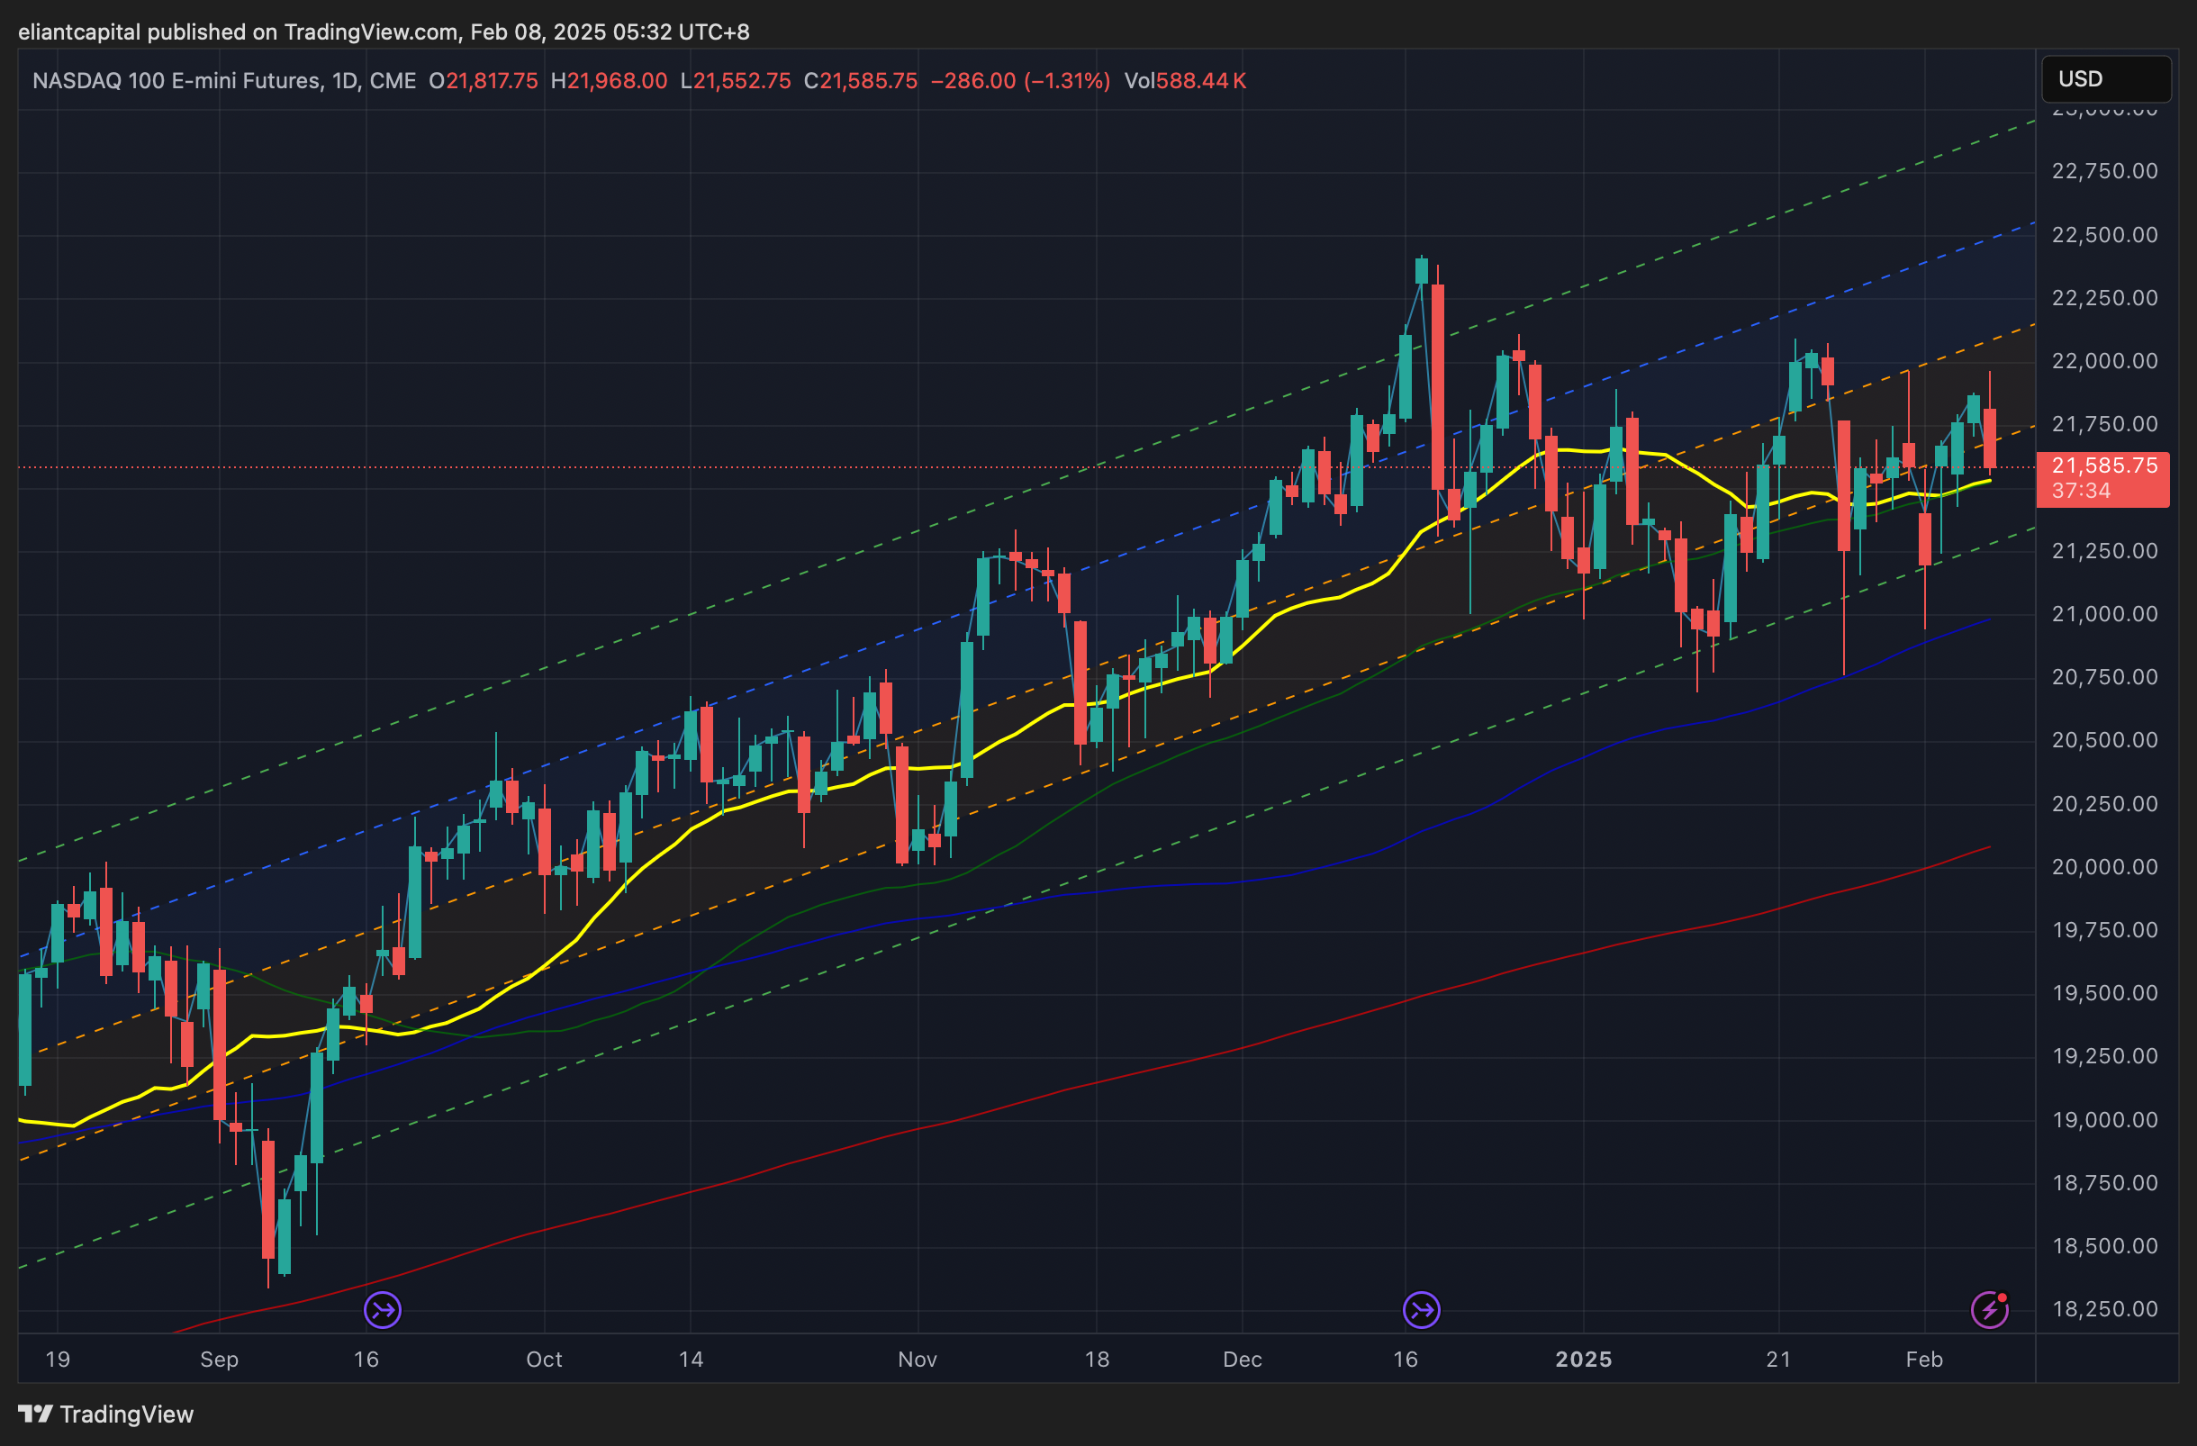Screen dimensions: 2197x1446
Task: Click the high price H21,968.00 value
Action: tap(616, 81)
